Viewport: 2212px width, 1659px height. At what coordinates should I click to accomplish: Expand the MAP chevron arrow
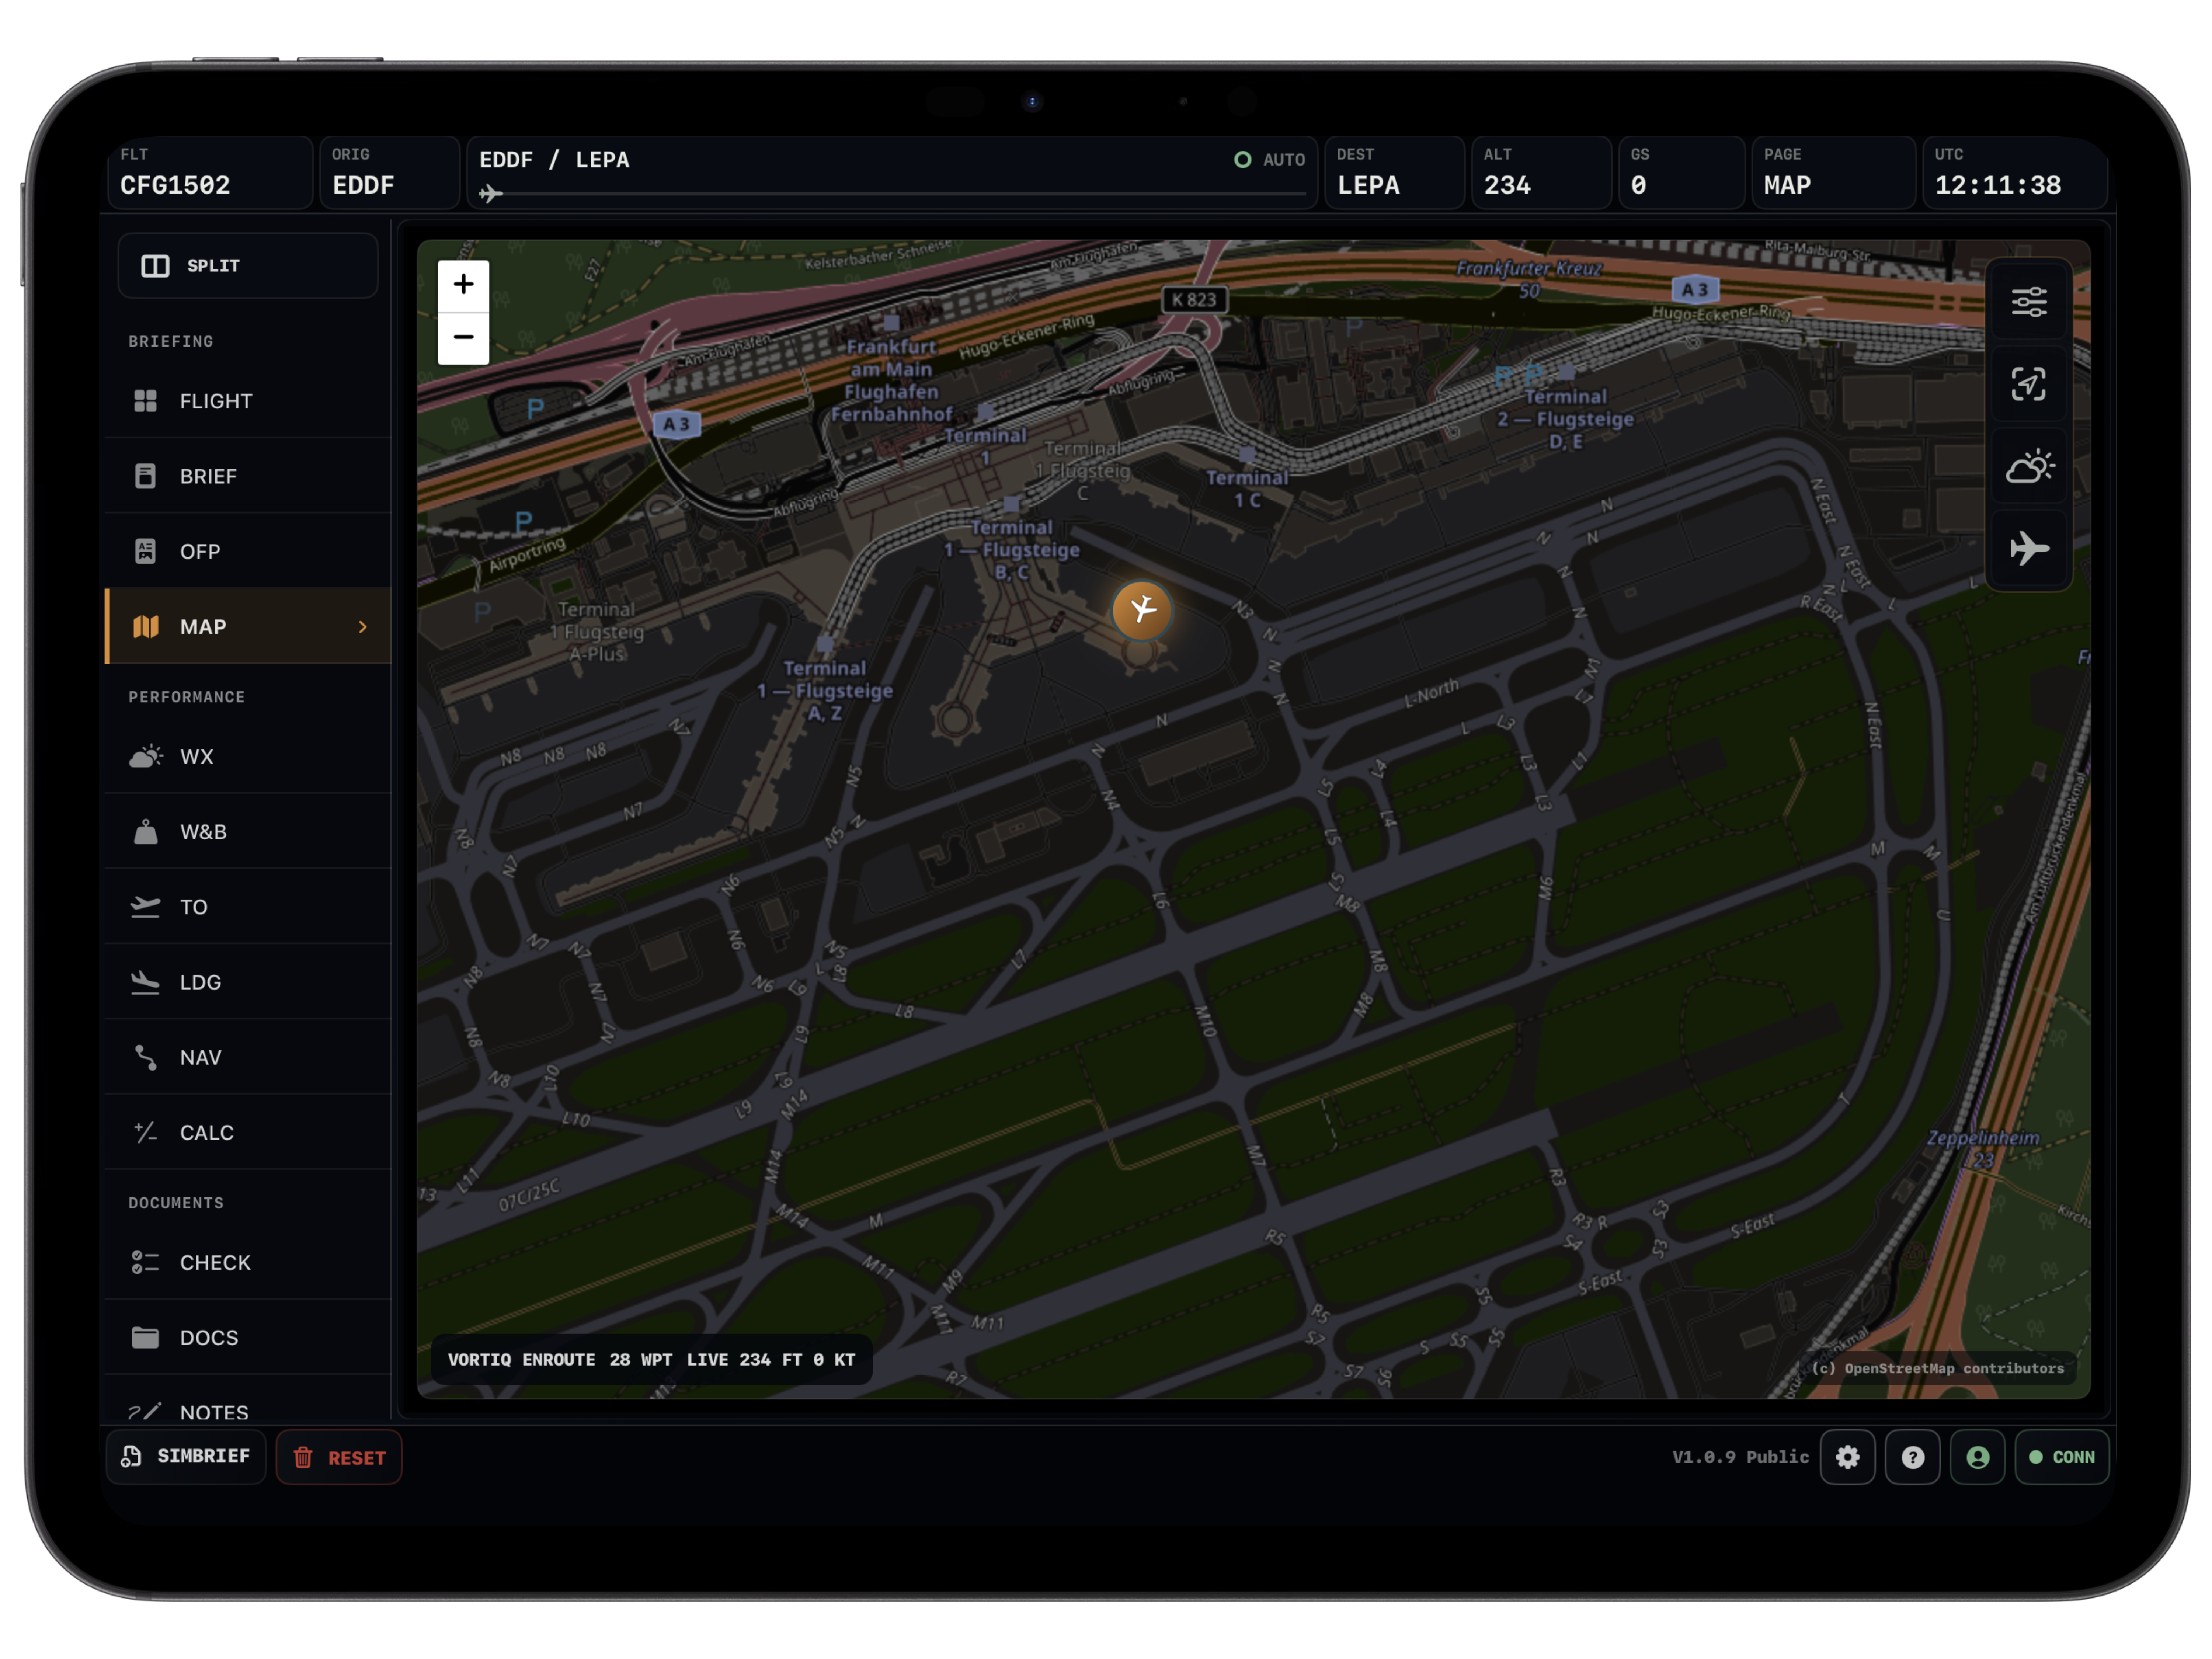coord(363,627)
